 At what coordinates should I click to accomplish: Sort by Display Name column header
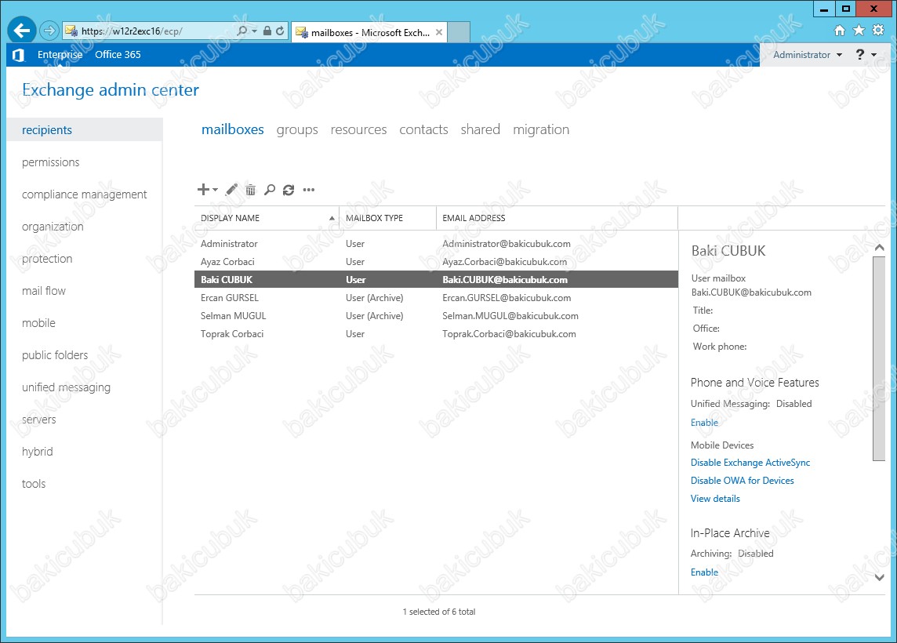pyautogui.click(x=267, y=218)
